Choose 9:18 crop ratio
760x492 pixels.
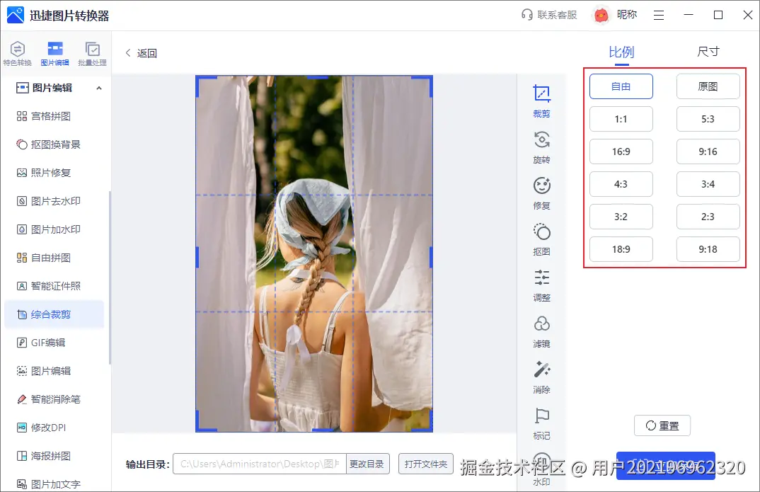708,249
